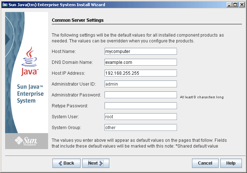
Task: Click the 'Host IP Address:' label
Action: [68, 73]
